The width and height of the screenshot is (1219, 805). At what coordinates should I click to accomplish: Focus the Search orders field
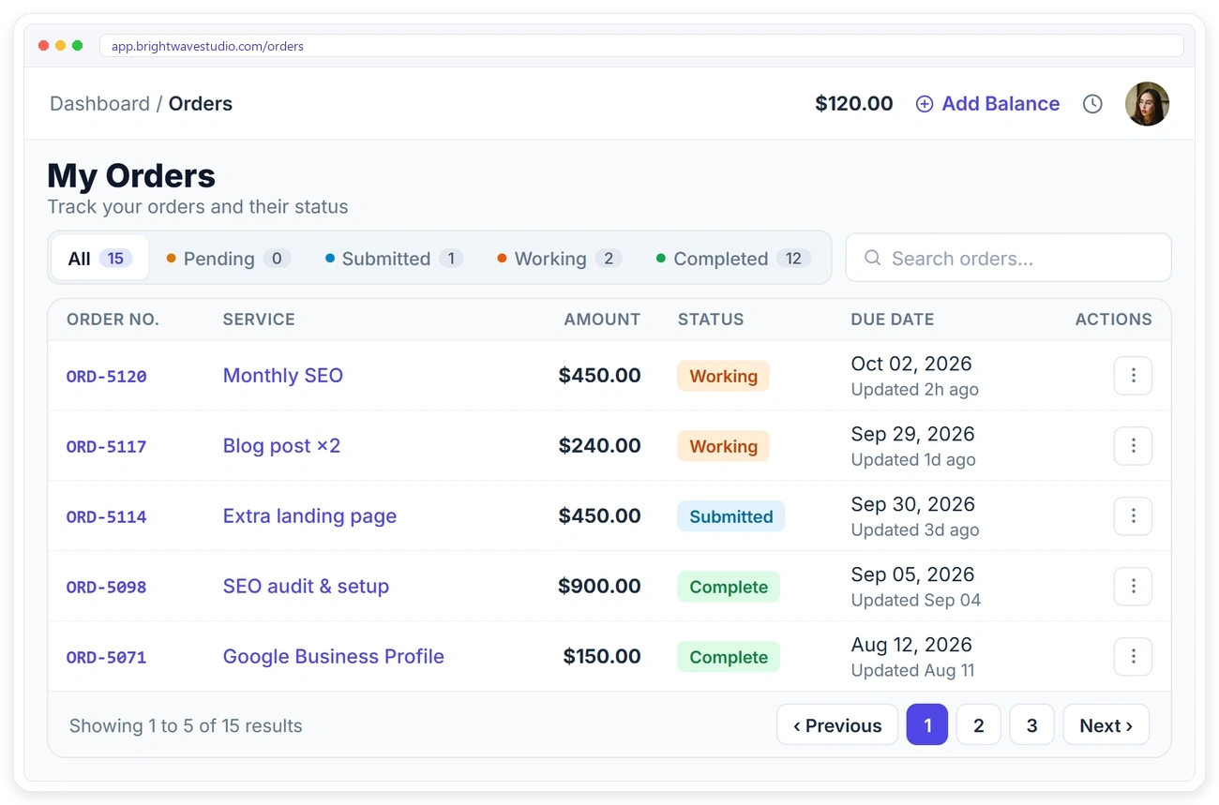tap(1008, 258)
